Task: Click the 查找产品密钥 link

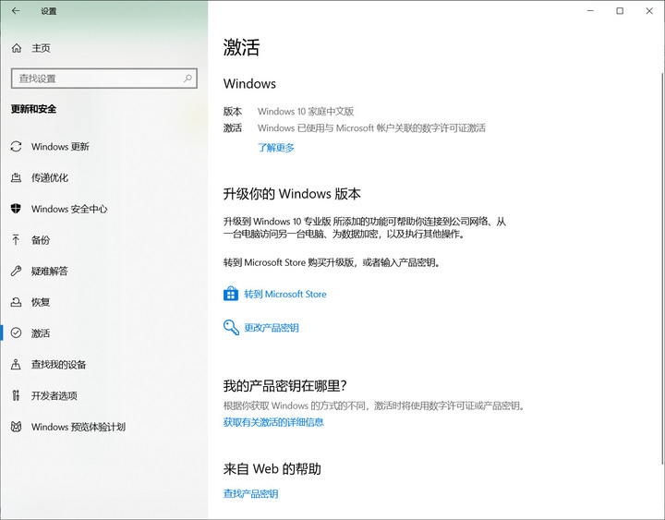Action: tap(250, 494)
